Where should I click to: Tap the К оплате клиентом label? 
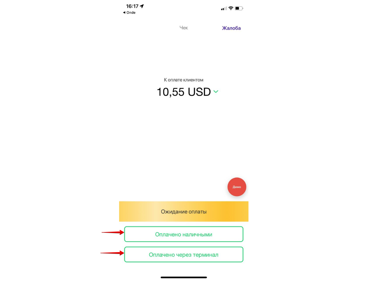tap(184, 80)
